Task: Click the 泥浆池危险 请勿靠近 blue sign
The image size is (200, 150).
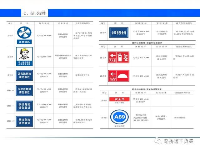Action: [24, 75]
